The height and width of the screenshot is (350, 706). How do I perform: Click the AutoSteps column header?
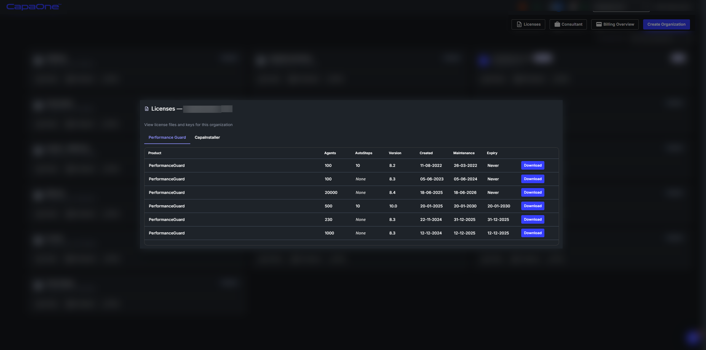pos(363,153)
